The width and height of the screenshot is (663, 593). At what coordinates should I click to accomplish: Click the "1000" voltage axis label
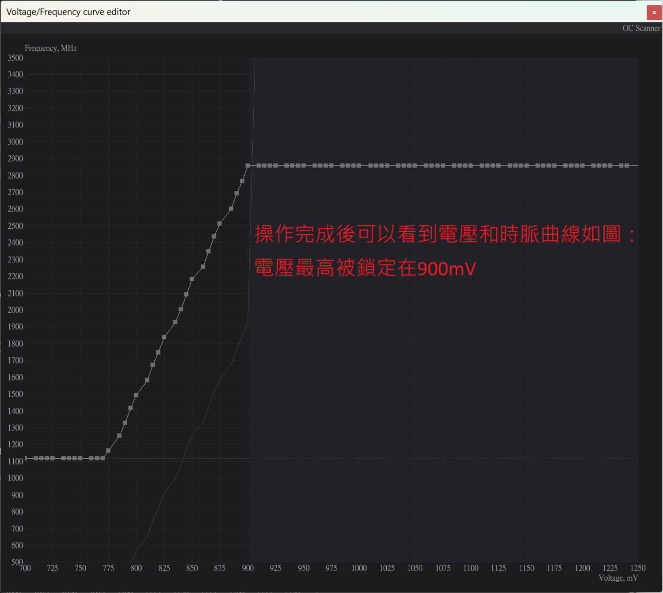359,568
